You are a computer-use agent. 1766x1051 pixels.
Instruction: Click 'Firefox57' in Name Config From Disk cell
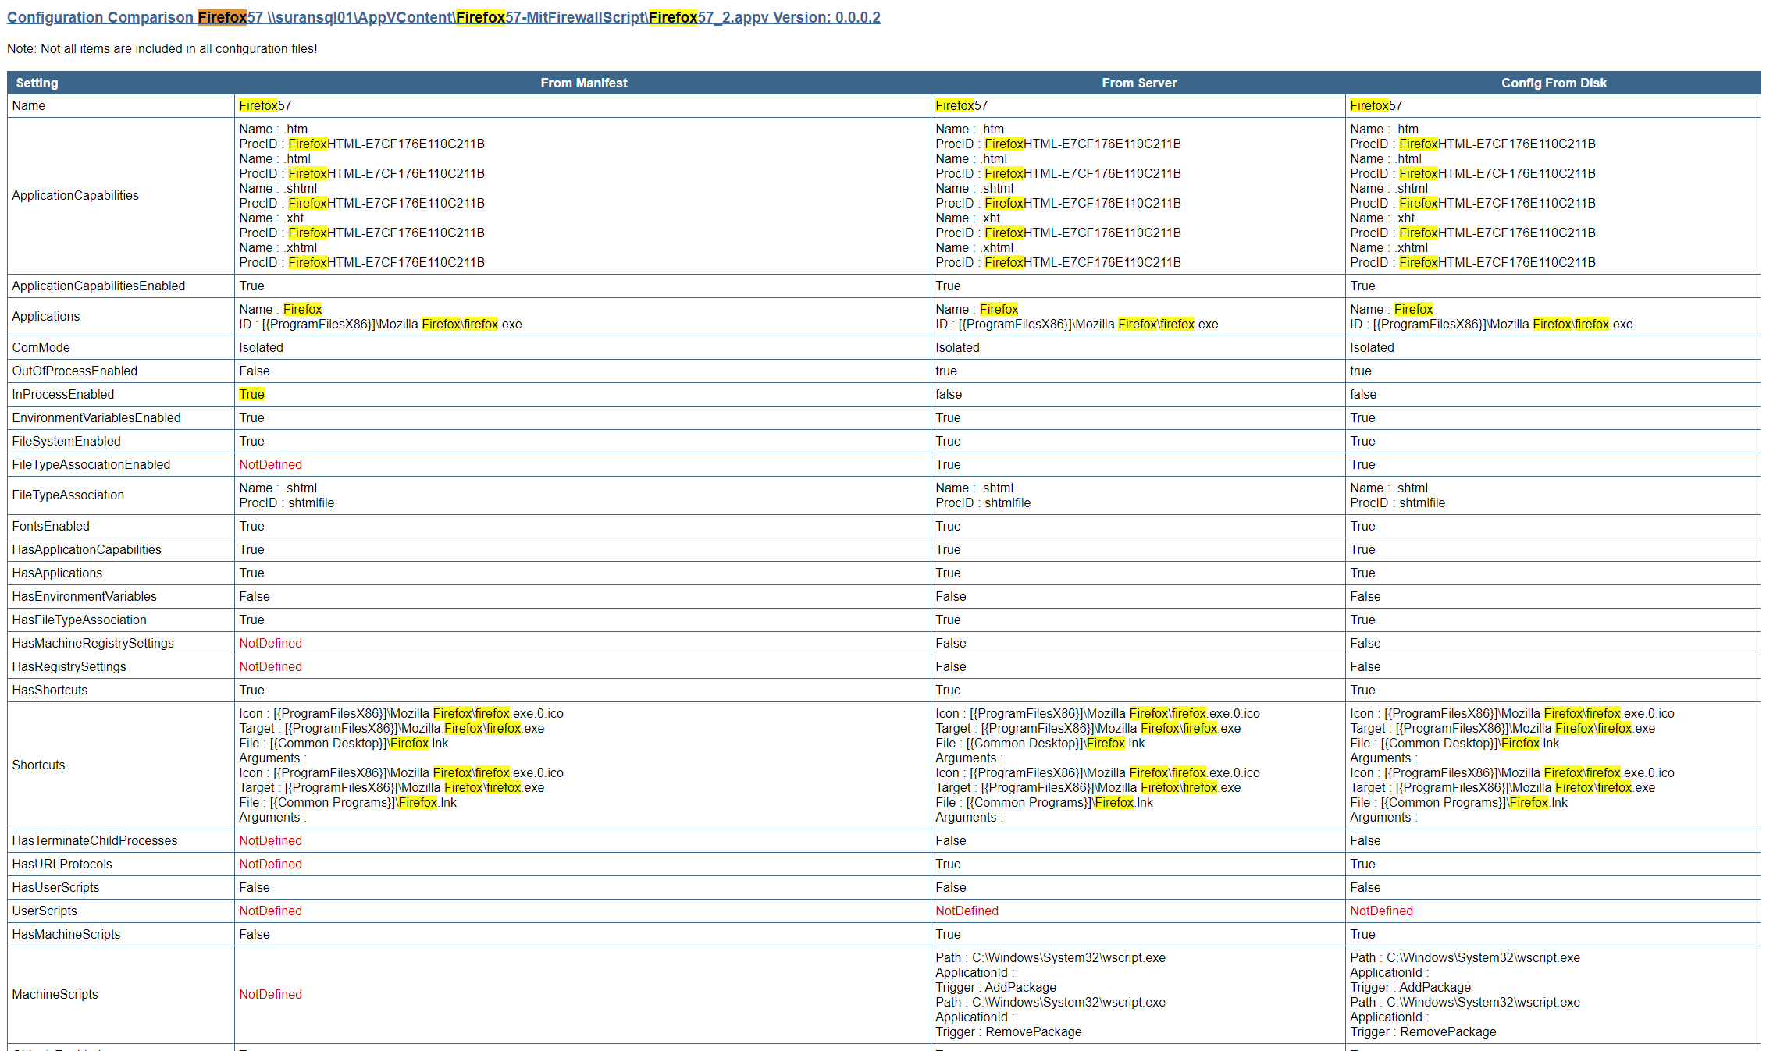coord(1376,105)
